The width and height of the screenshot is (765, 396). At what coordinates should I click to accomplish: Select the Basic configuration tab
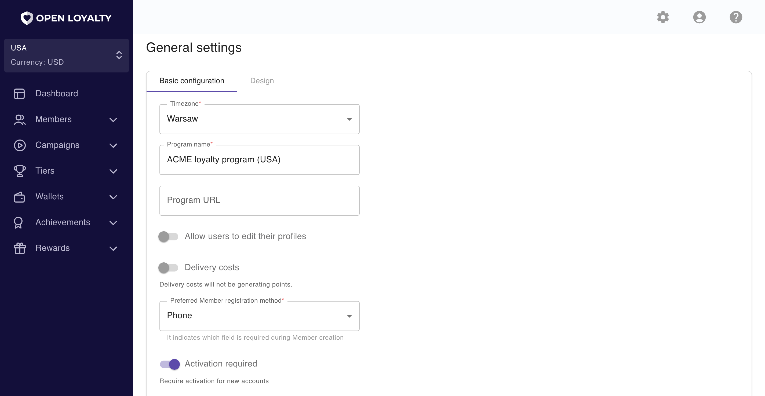pyautogui.click(x=192, y=81)
